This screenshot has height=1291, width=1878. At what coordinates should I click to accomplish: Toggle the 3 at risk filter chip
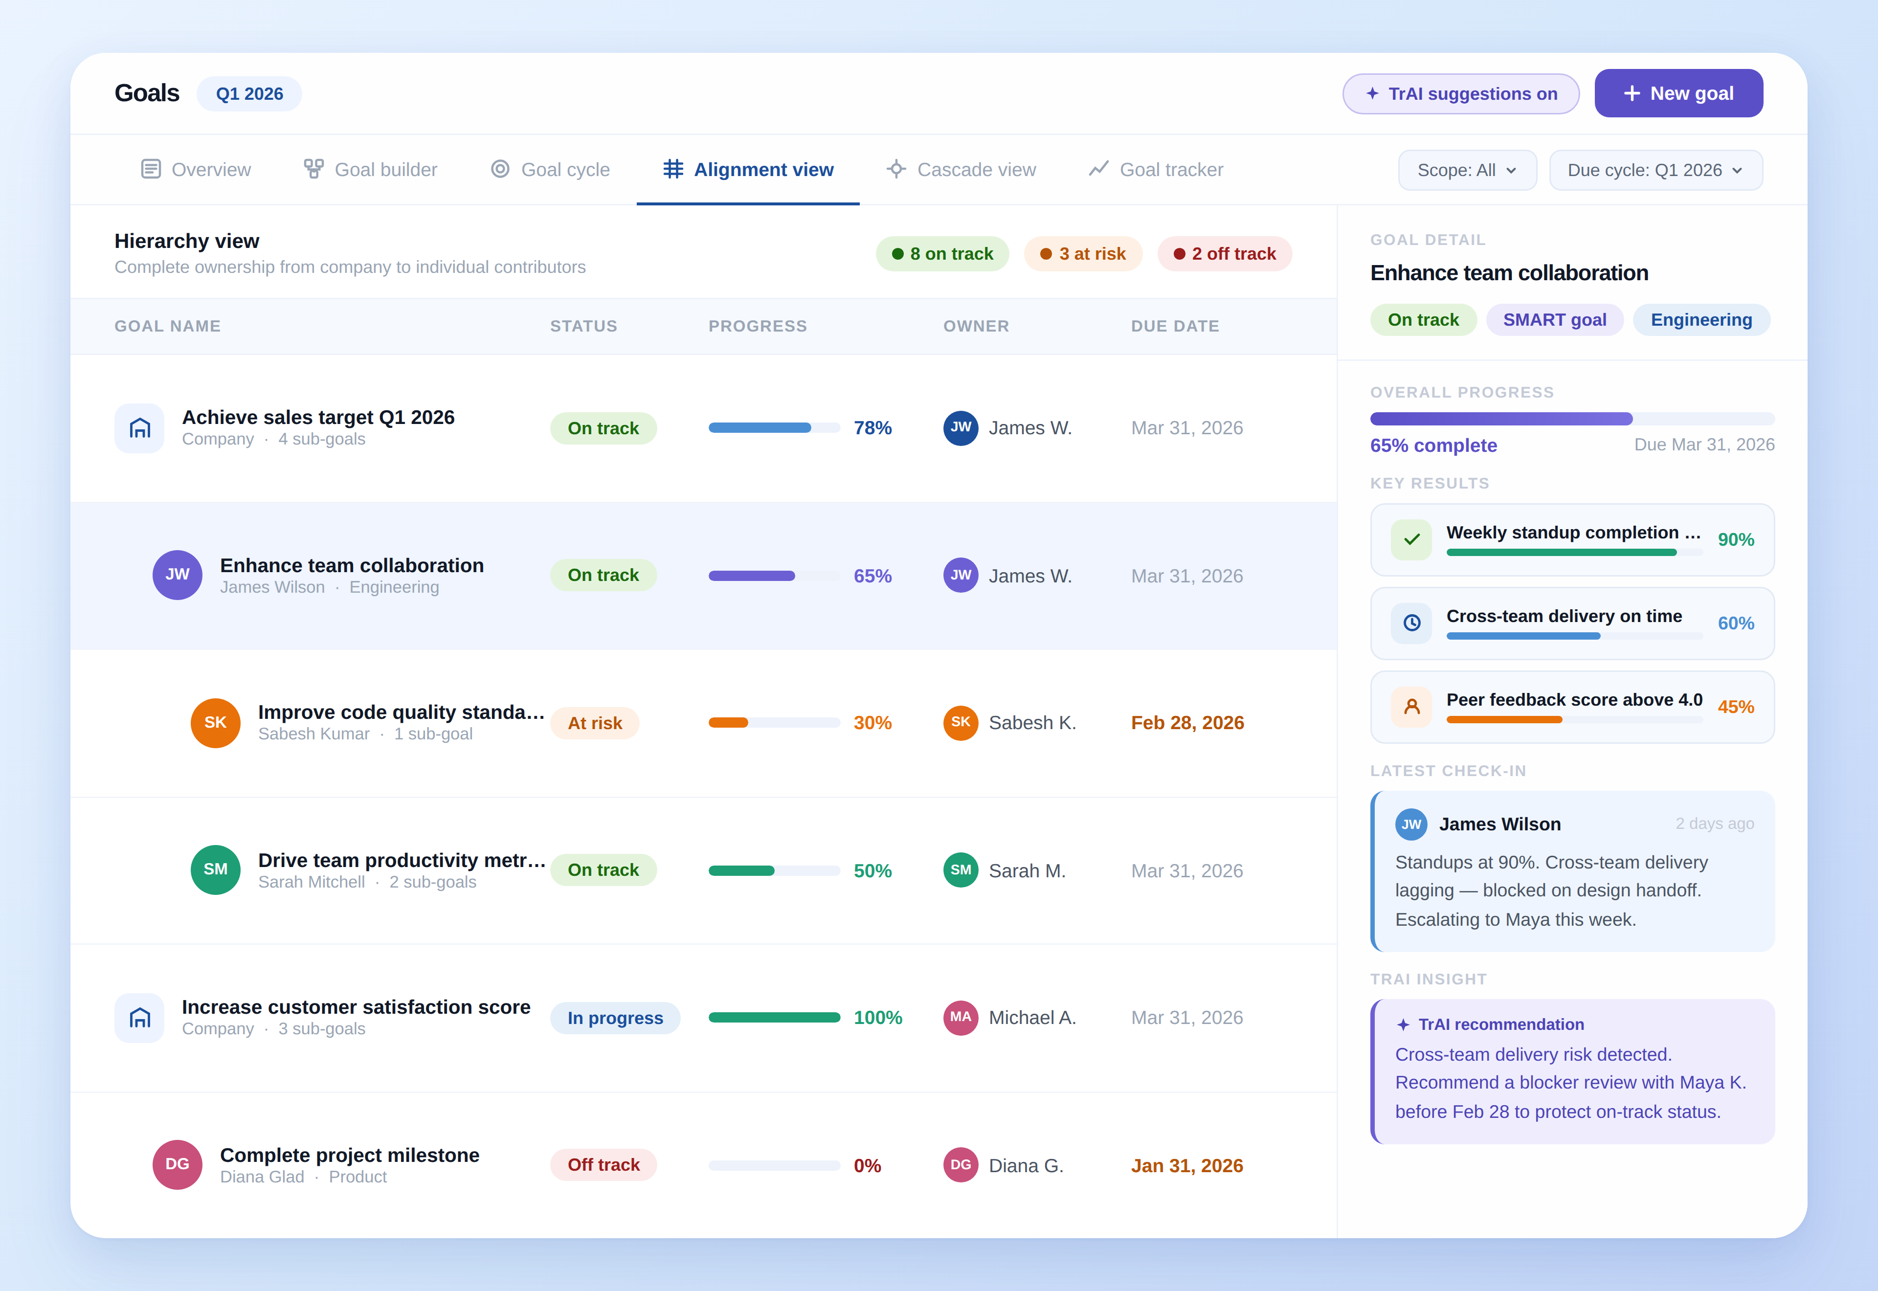tap(1082, 254)
